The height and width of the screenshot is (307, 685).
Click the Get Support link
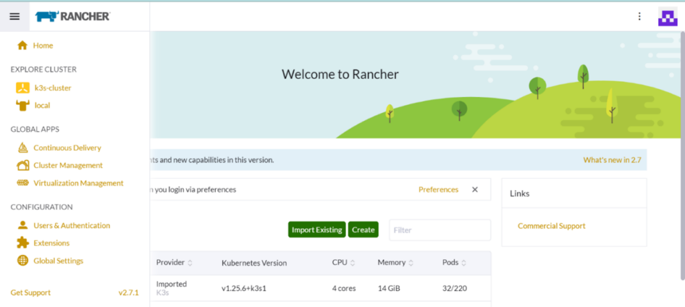[31, 292]
